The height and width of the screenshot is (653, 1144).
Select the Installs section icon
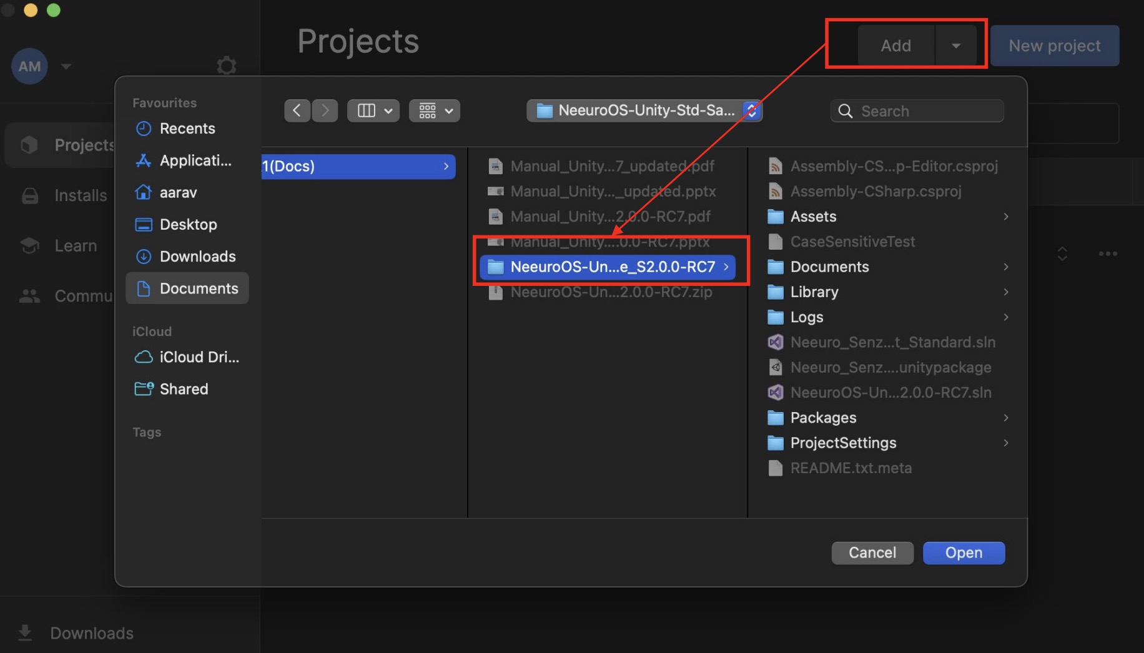pos(29,195)
